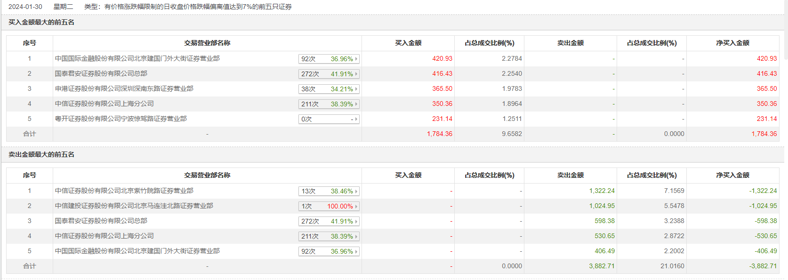The height and width of the screenshot is (280, 788).
Task: Open 国泰君安证券总部 link in buy table
Action: click(101, 74)
